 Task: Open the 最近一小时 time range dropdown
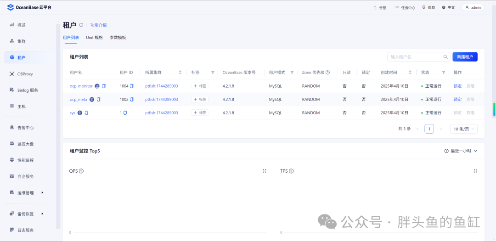click(461, 151)
